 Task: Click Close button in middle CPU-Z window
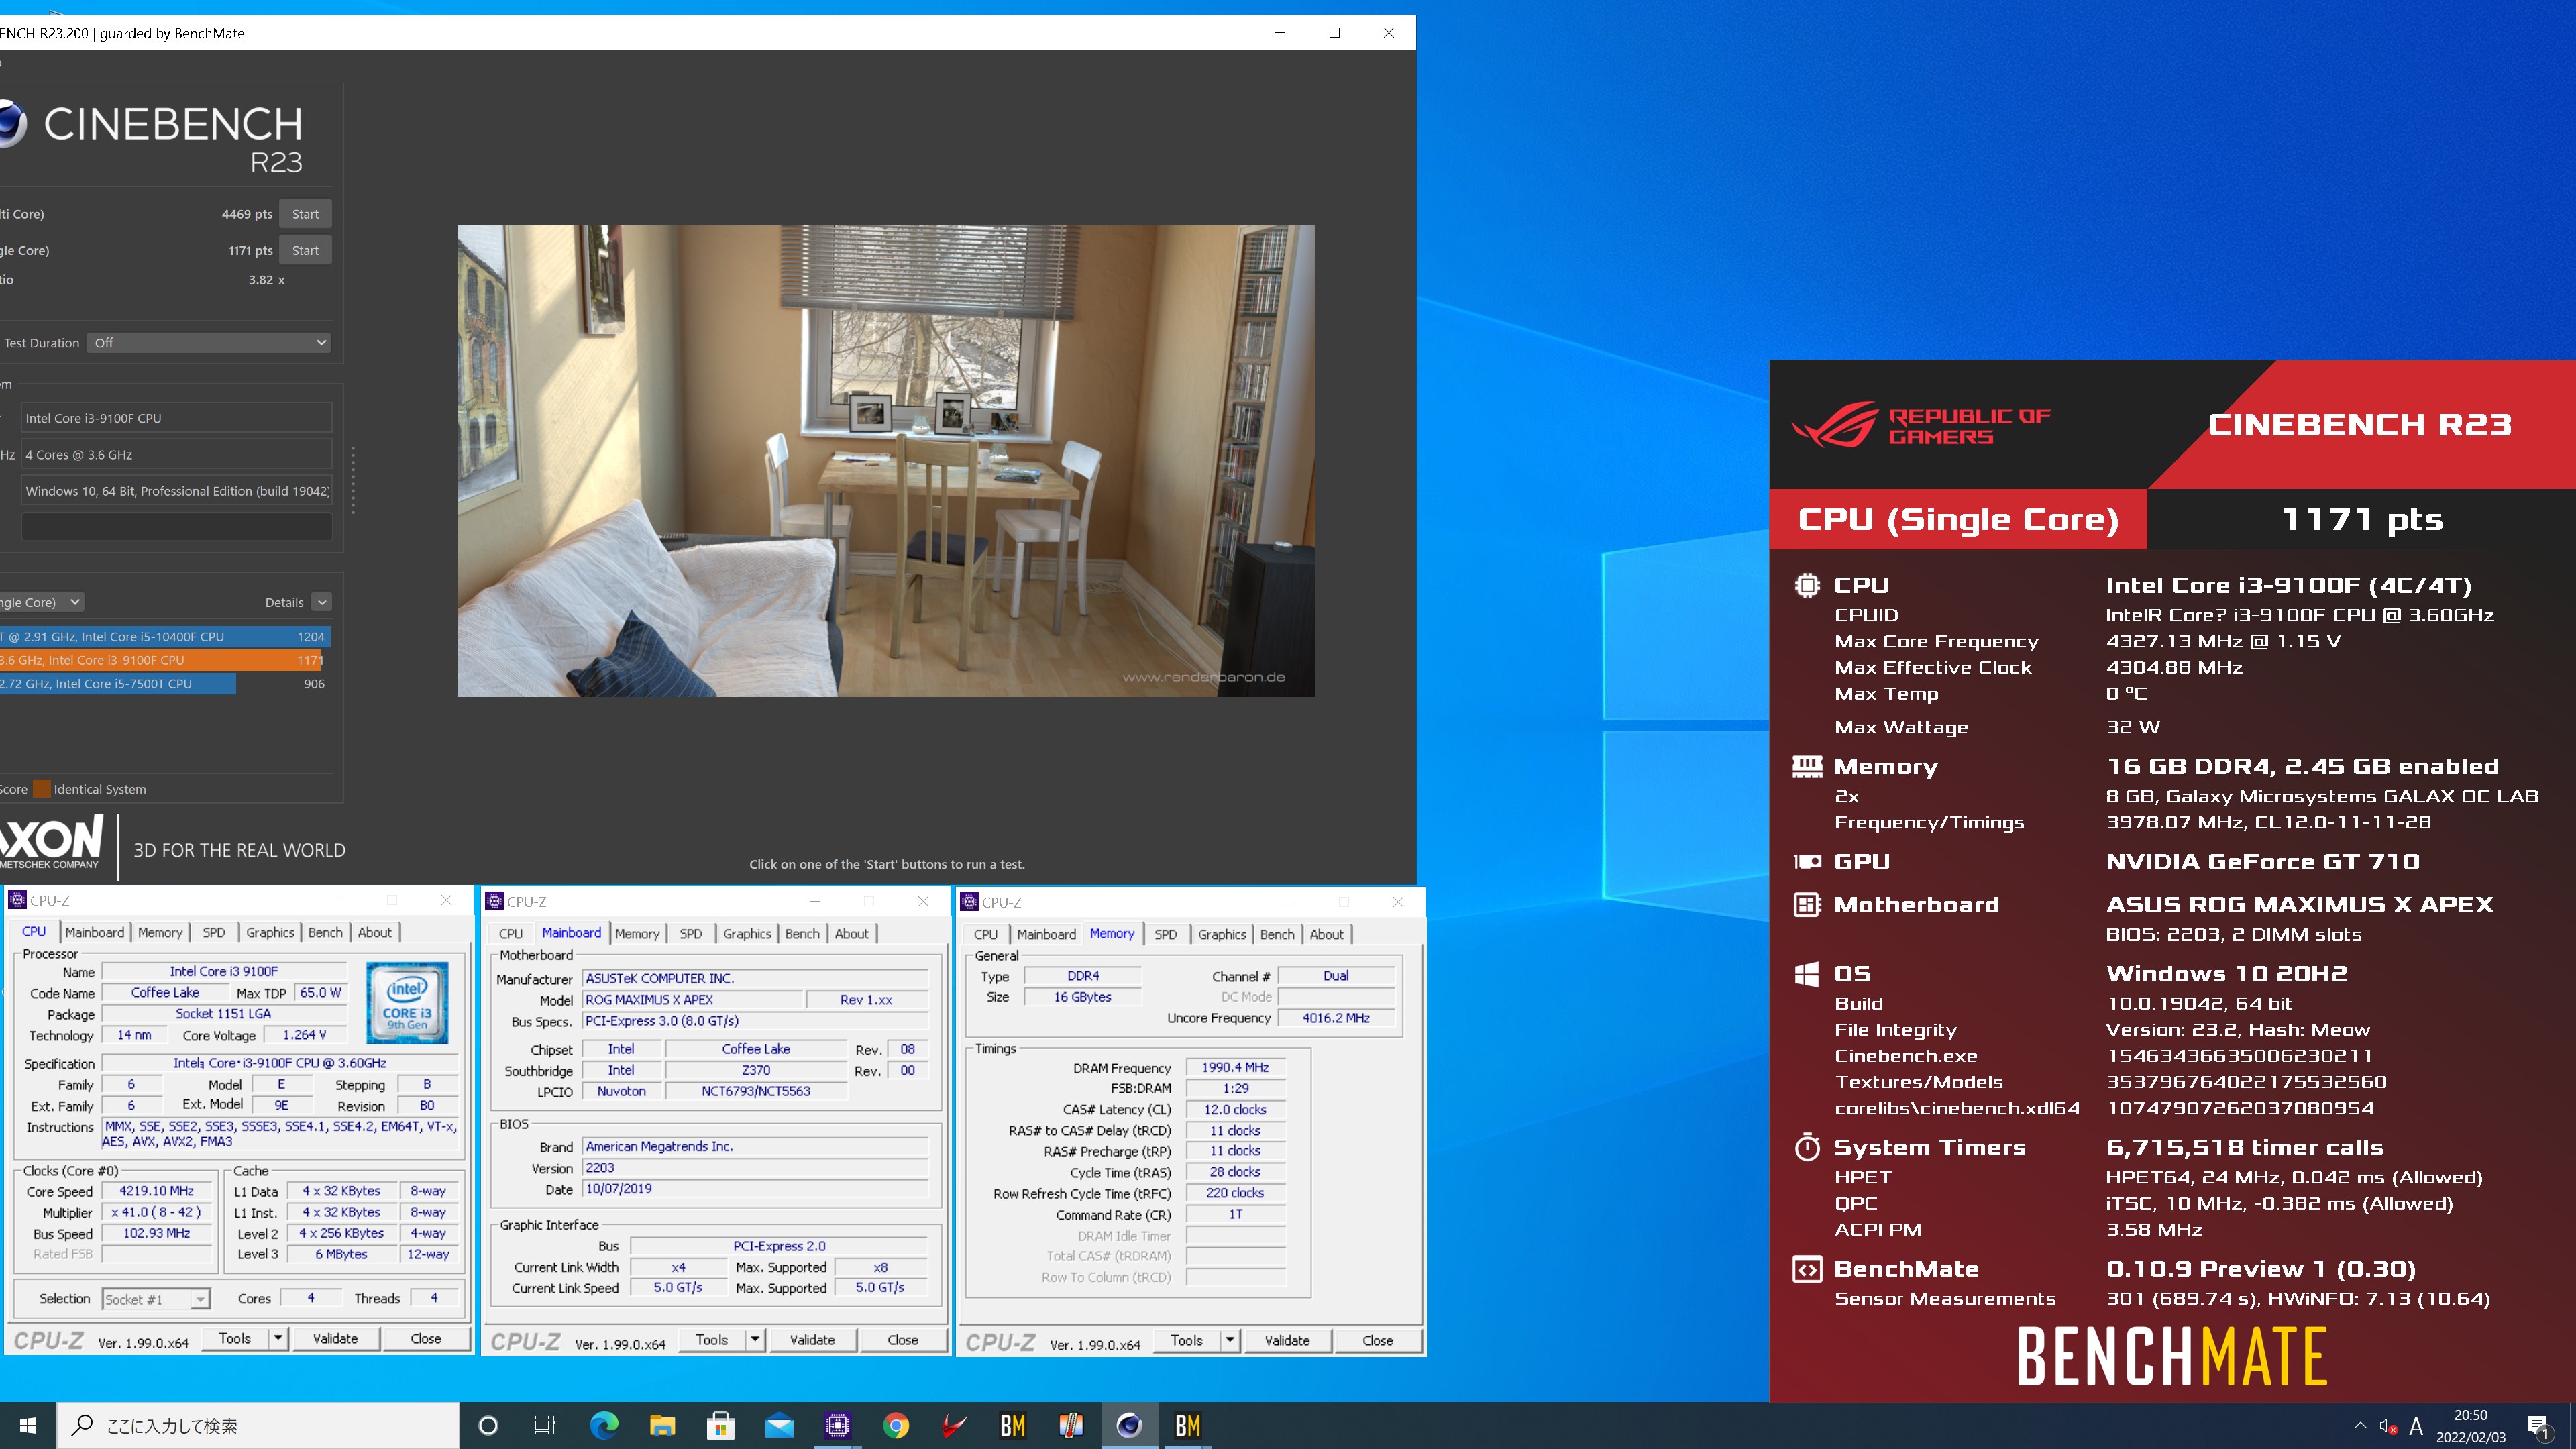tap(902, 1340)
